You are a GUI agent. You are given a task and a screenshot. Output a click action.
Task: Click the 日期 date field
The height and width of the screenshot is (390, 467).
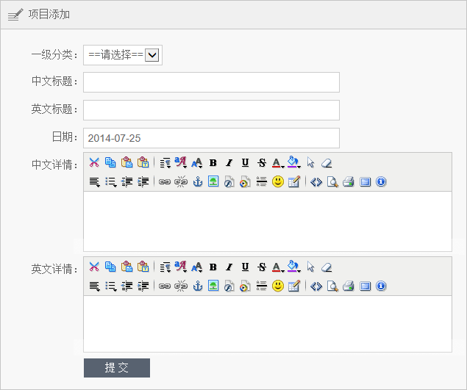click(x=211, y=138)
